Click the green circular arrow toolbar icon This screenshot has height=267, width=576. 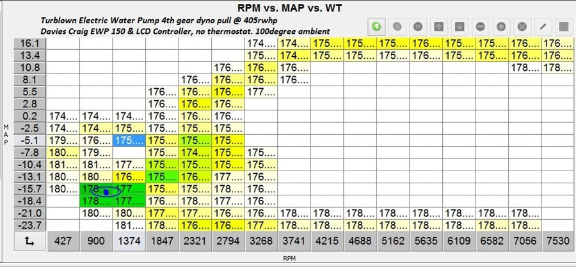[378, 27]
